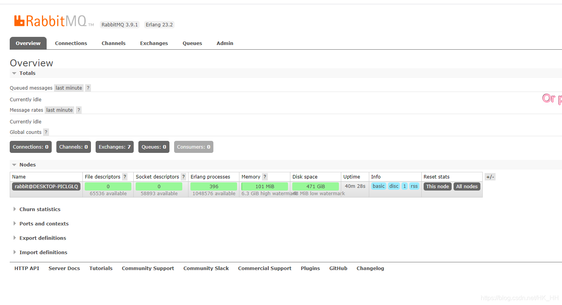
Task: Open the Changelog link
Action: (x=370, y=268)
